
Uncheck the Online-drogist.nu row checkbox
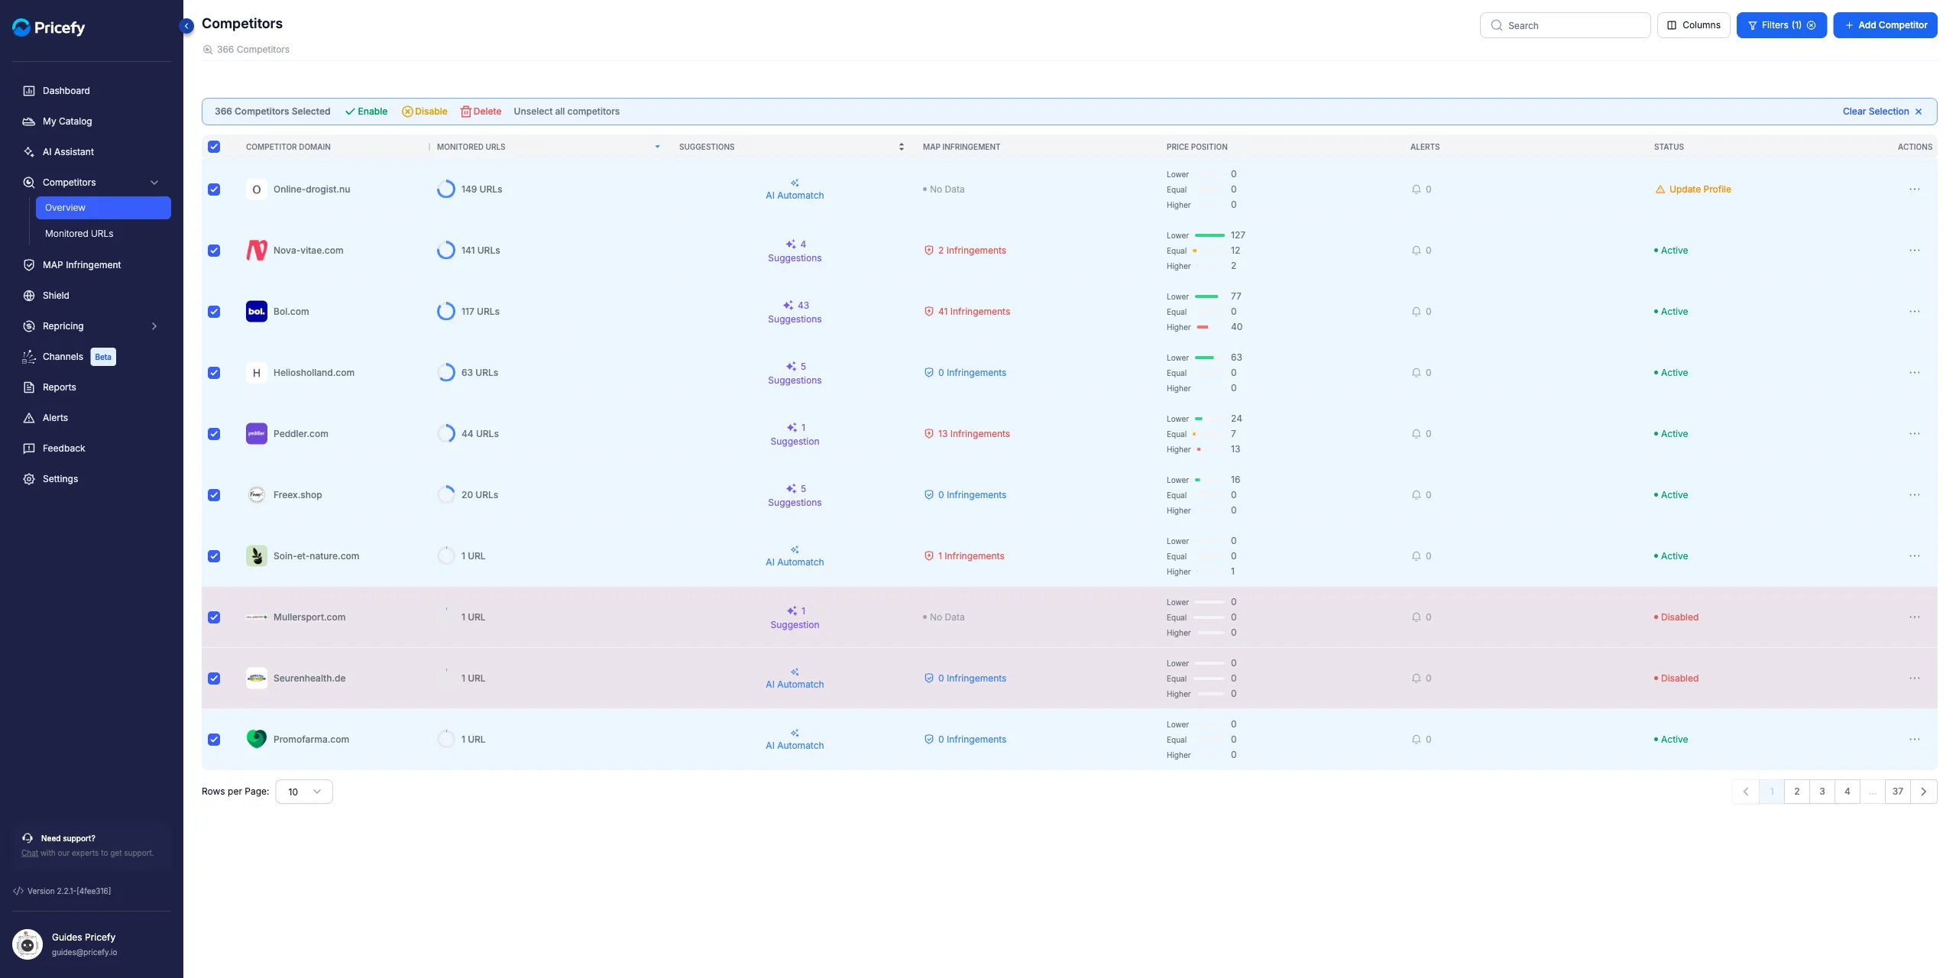coord(214,189)
